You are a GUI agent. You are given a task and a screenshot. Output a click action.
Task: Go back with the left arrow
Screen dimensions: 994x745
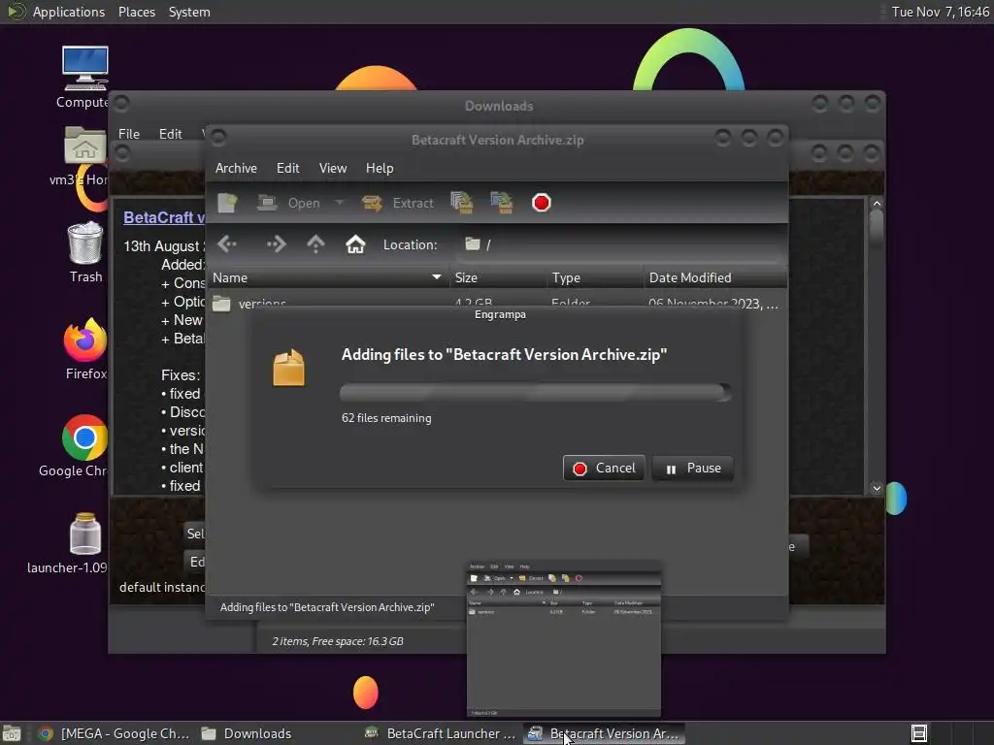[227, 244]
